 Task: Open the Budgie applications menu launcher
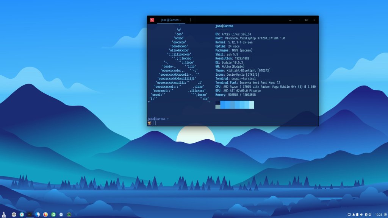(3, 214)
